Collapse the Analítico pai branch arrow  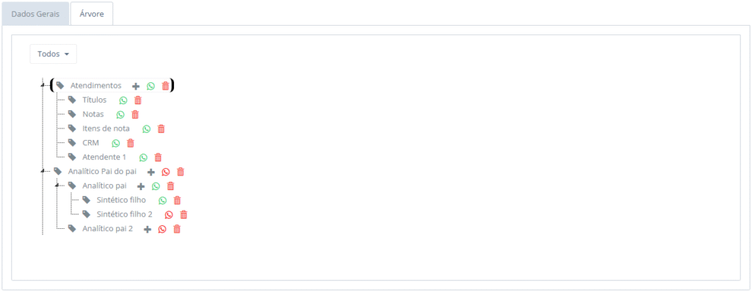57,185
